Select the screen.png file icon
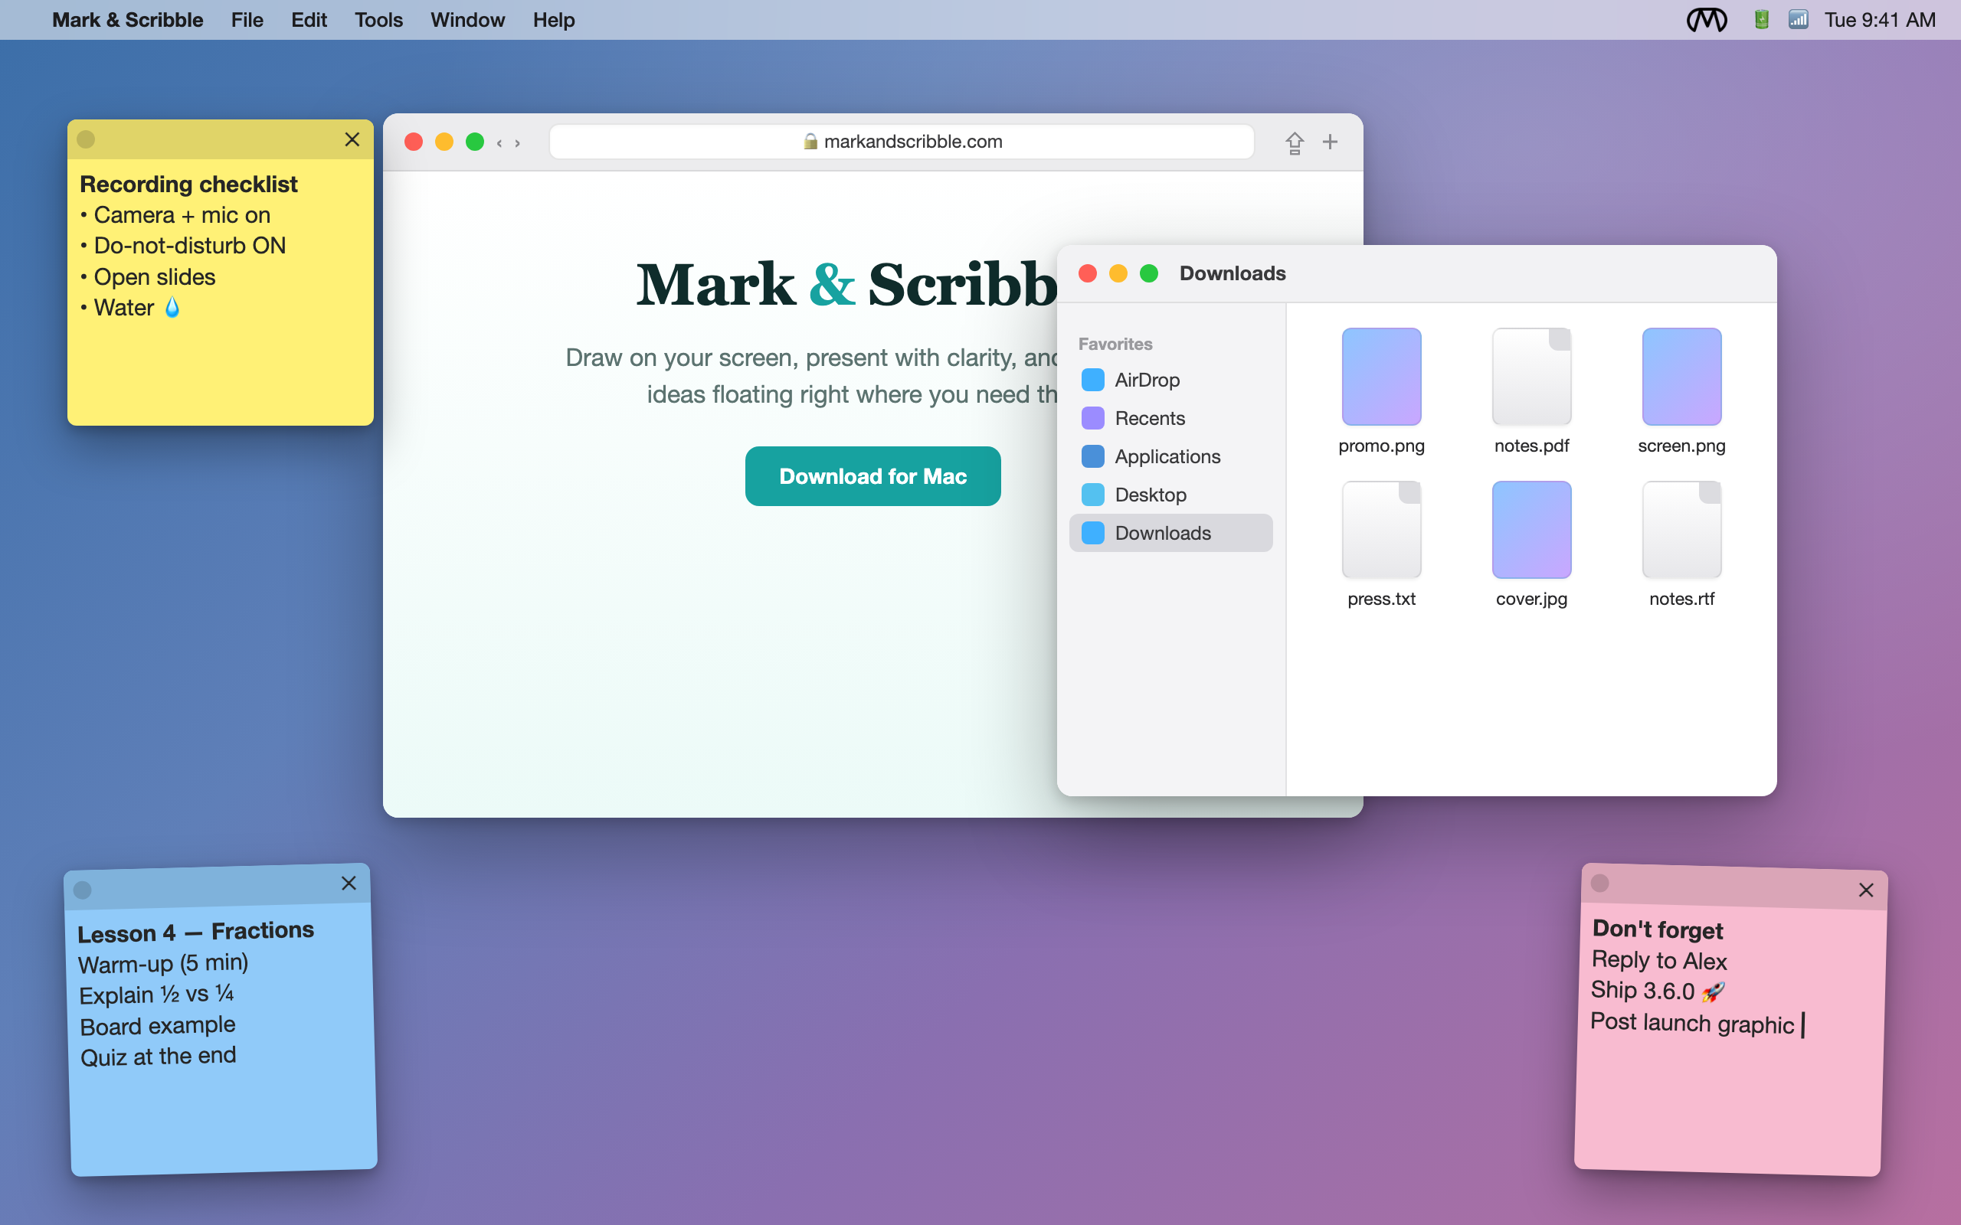This screenshot has width=1961, height=1225. tap(1681, 377)
